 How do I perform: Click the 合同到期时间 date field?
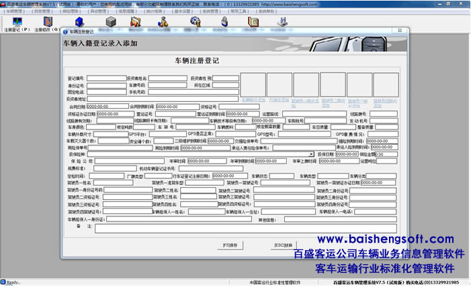tap(177, 107)
